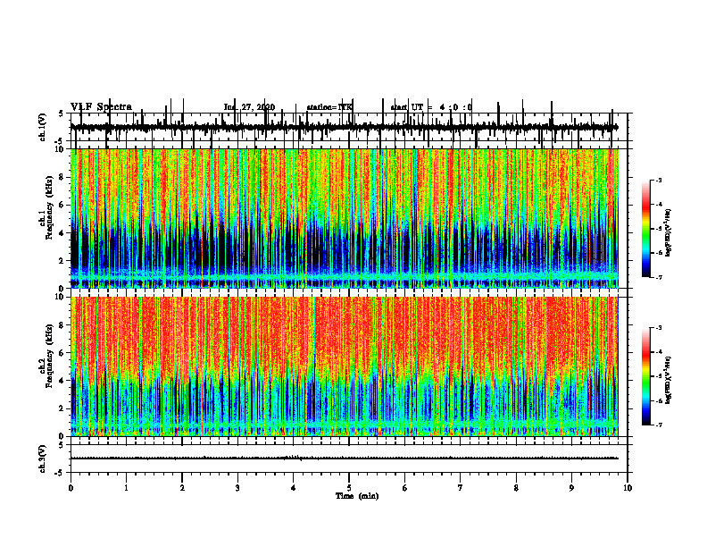
Task: Click the "6" kHz tick of ch.1 spectrogram
Action: [x=62, y=205]
